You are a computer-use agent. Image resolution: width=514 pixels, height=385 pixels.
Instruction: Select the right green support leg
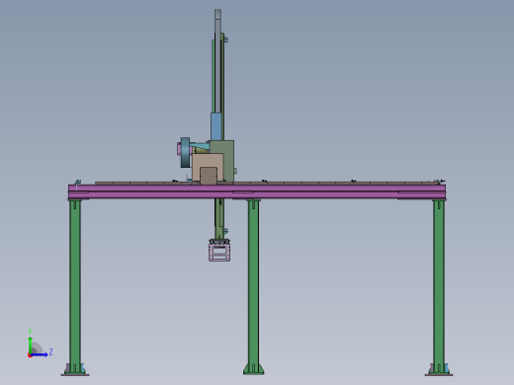(439, 286)
